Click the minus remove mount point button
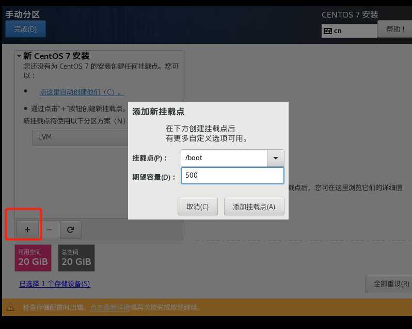Screen dimensions: 412x329 pos(49,230)
